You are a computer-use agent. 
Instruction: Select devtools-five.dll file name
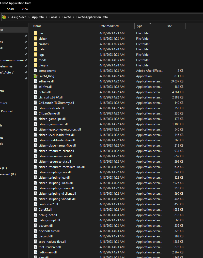click(50, 231)
